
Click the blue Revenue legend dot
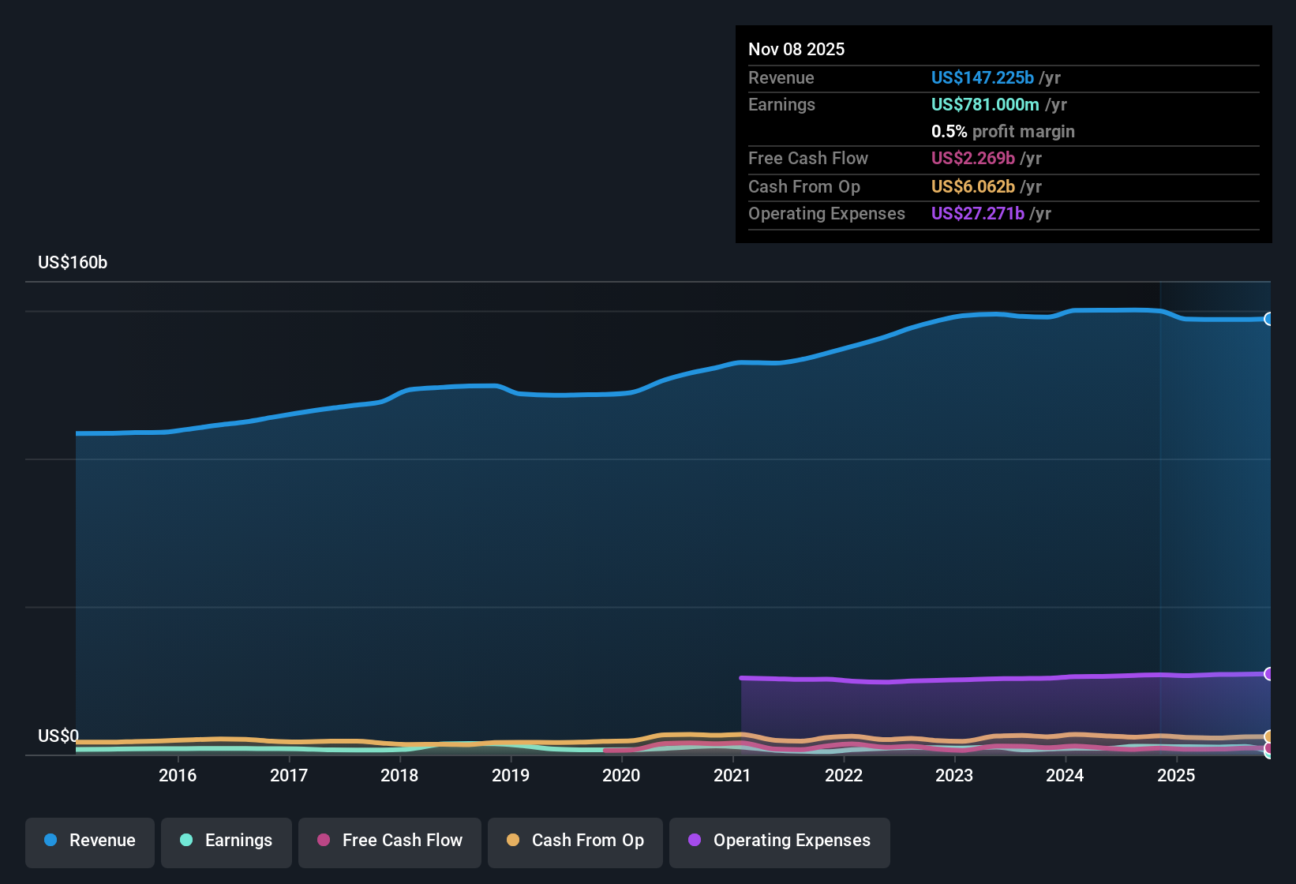51,841
